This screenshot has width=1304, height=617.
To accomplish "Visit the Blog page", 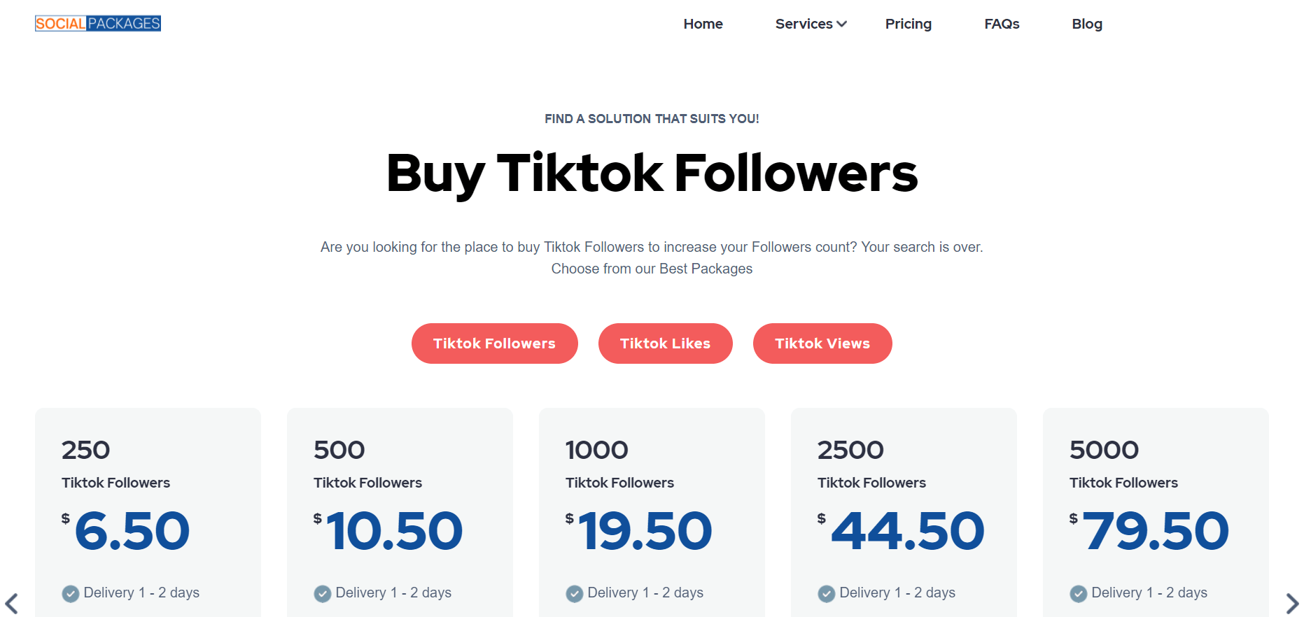I will (1087, 24).
